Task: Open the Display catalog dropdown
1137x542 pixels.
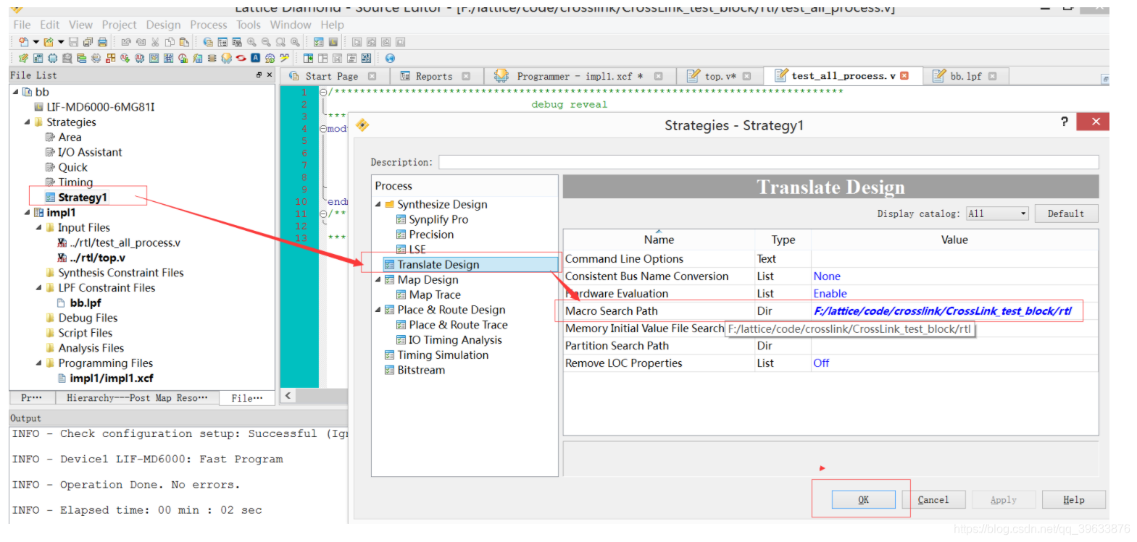Action: pyautogui.click(x=997, y=213)
